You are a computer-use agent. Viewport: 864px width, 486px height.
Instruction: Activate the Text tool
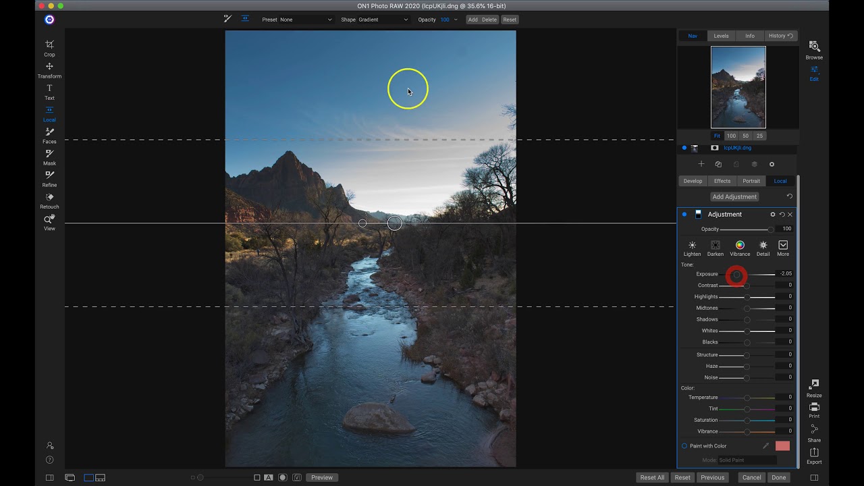49,92
